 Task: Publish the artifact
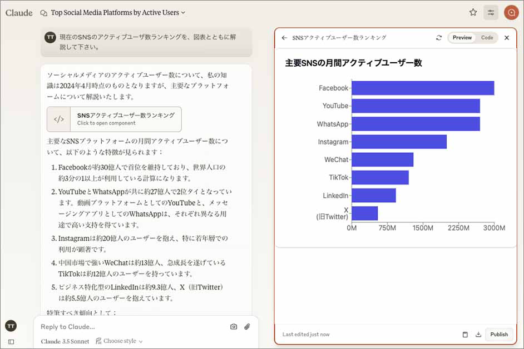pyautogui.click(x=498, y=335)
